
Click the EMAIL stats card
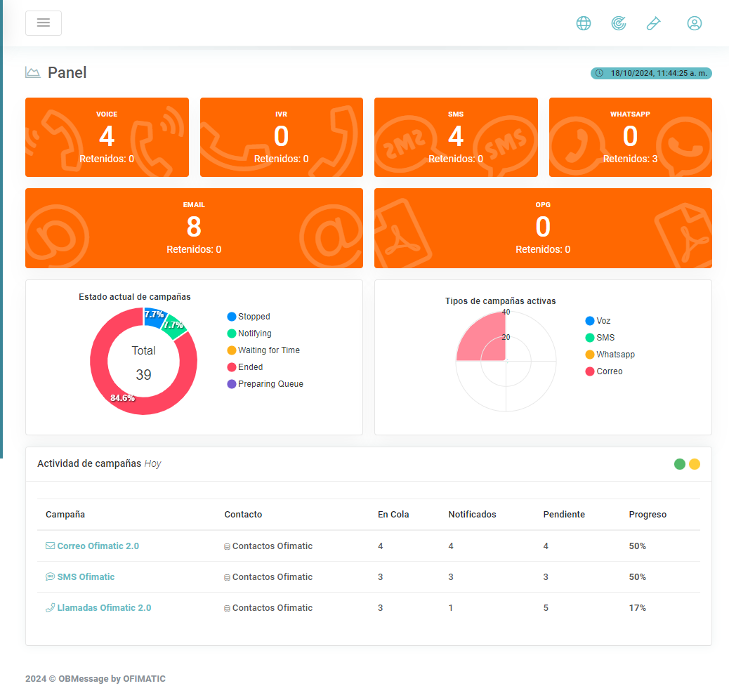(x=194, y=228)
